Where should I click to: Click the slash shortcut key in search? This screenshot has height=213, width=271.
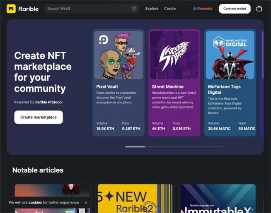pyautogui.click(x=134, y=8)
